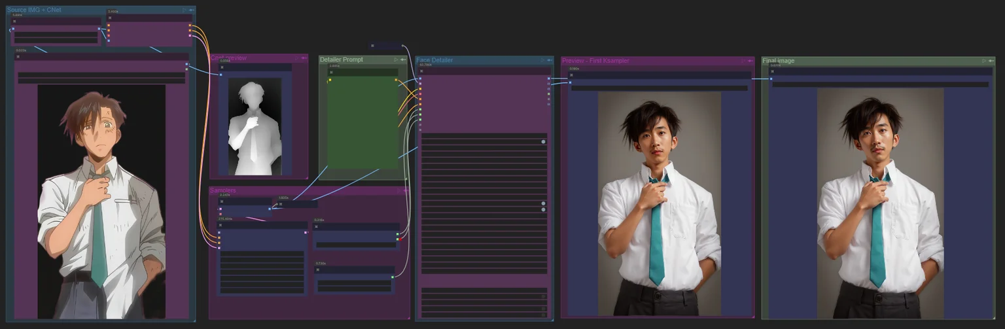Click the play icon on Final image group
The image size is (1005, 329).
point(984,61)
